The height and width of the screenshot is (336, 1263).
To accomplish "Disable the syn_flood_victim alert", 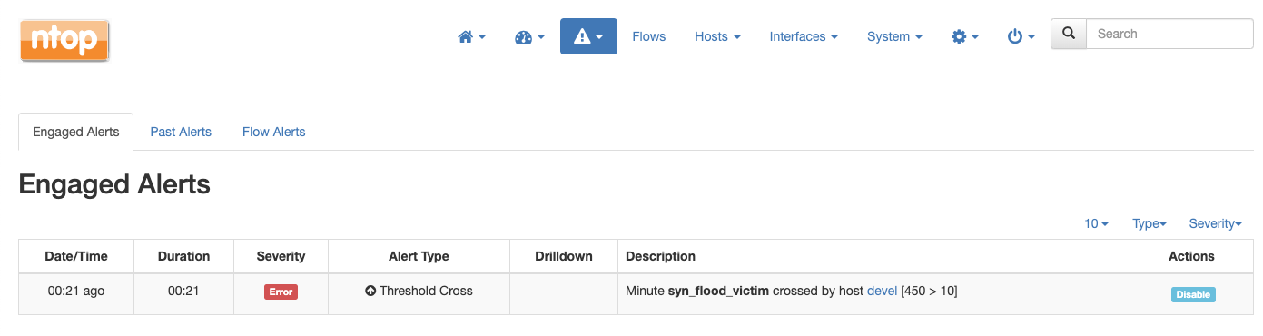I will (x=1193, y=294).
